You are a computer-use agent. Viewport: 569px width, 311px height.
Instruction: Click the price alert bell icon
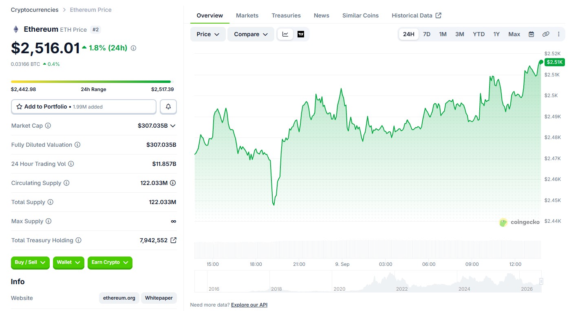(168, 107)
